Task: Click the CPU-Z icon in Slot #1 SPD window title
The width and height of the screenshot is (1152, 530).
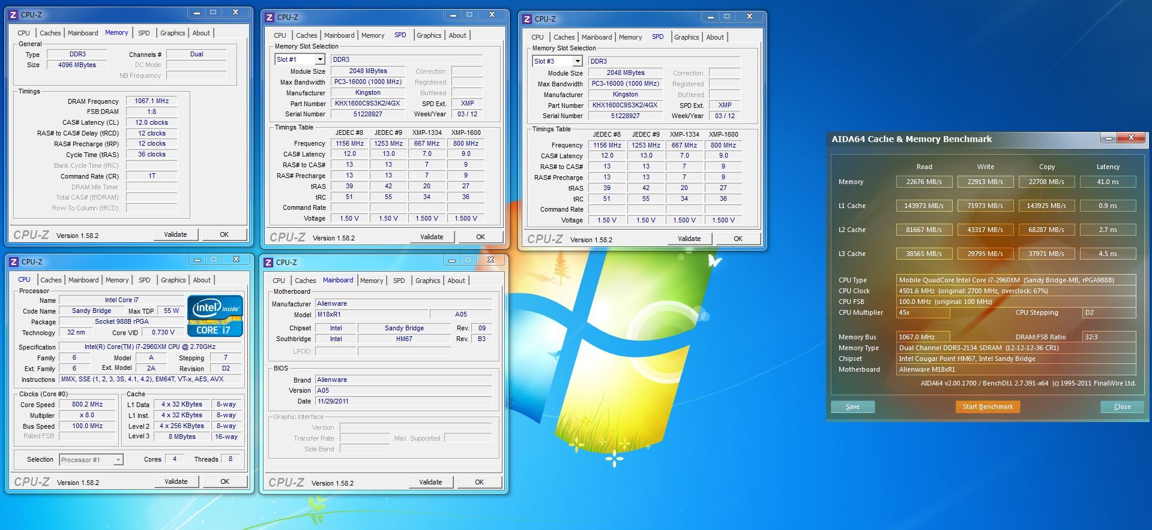Action: tap(270, 17)
